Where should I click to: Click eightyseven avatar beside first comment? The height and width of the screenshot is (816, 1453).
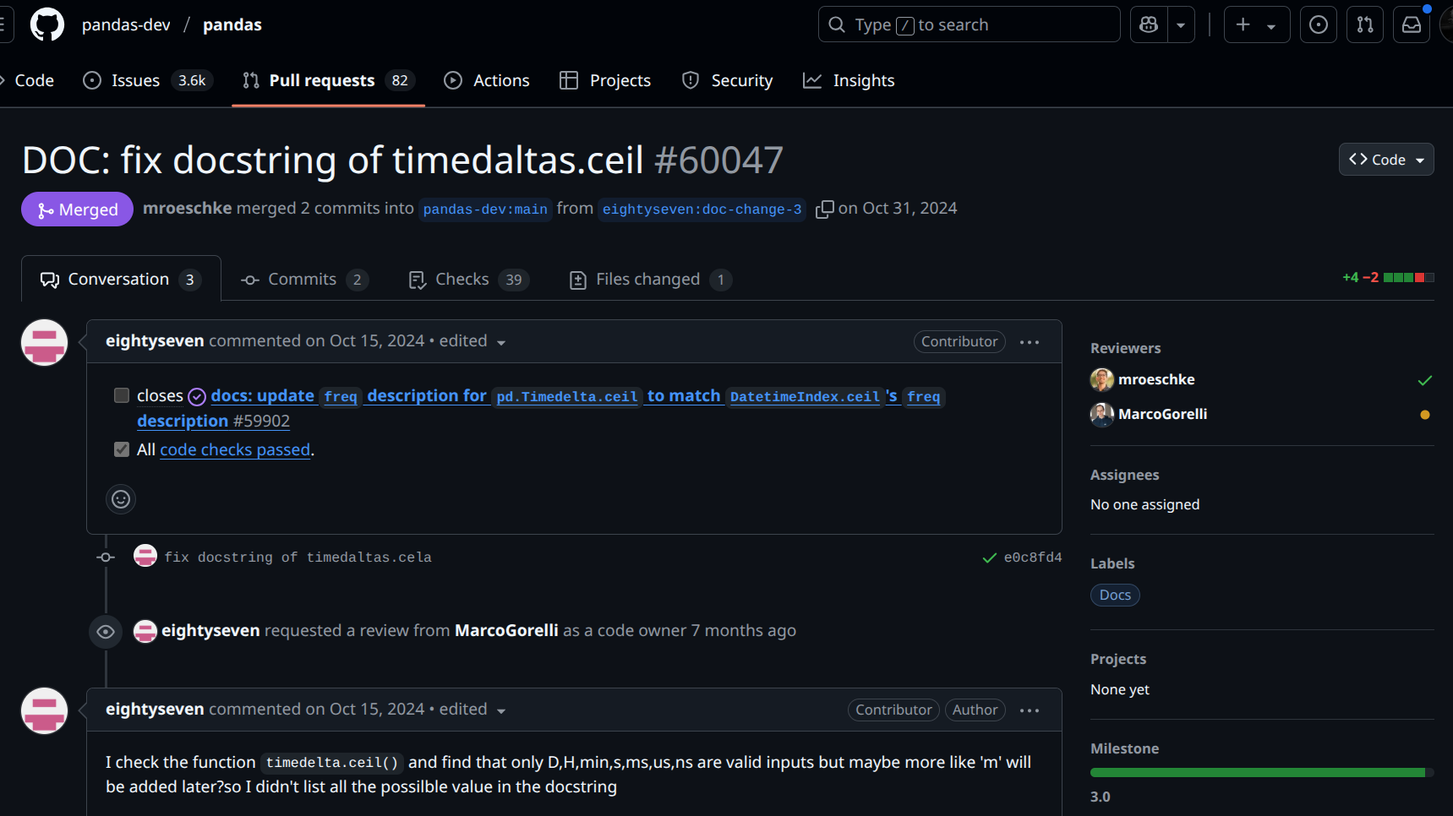[44, 342]
